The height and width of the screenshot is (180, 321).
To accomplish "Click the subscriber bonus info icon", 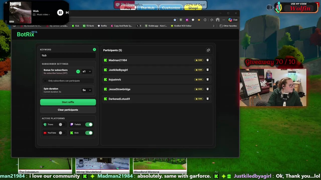I will pos(78,71).
